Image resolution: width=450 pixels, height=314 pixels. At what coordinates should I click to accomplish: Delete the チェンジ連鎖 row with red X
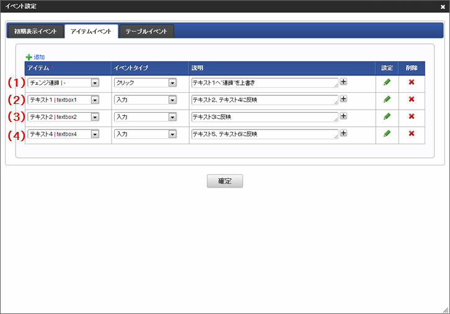pyautogui.click(x=411, y=82)
